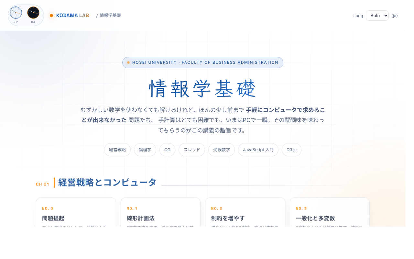Open the Lang Auto dropdown
Image resolution: width=414 pixels, height=259 pixels.
click(x=377, y=16)
